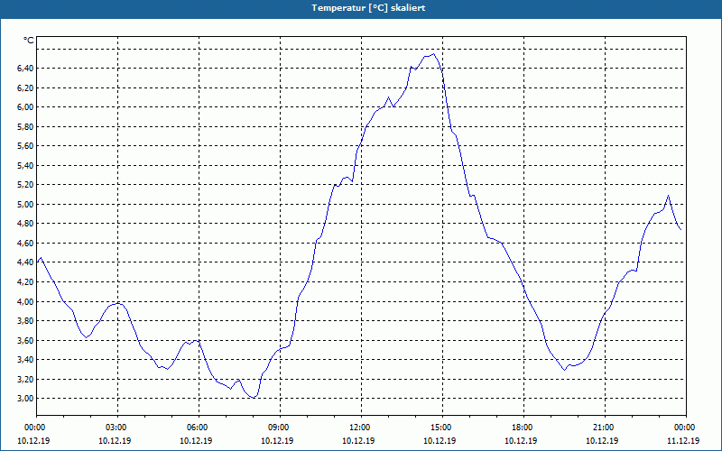The height and width of the screenshot is (451, 722).
Task: Click the 5,80 value on the y-axis
Action: [26, 126]
